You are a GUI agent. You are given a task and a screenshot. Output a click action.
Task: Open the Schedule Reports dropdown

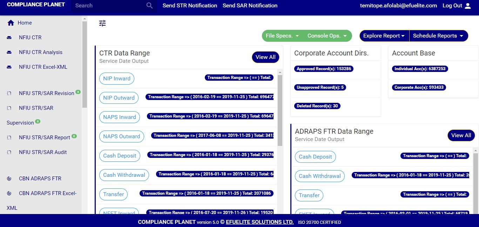(438, 36)
